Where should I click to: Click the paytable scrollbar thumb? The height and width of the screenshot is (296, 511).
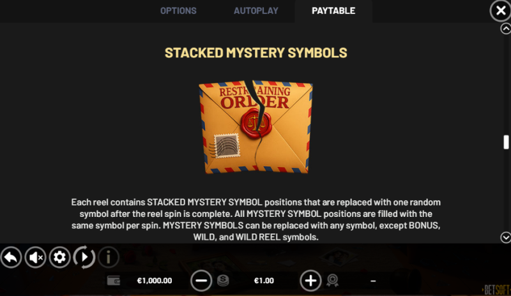click(x=506, y=142)
